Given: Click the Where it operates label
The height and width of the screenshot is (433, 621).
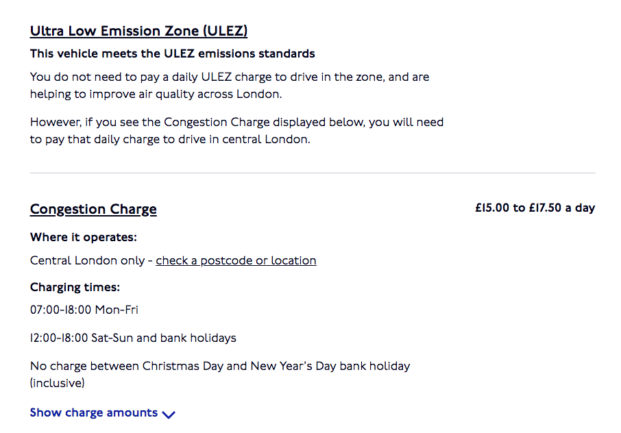Looking at the screenshot, I should pyautogui.click(x=84, y=237).
